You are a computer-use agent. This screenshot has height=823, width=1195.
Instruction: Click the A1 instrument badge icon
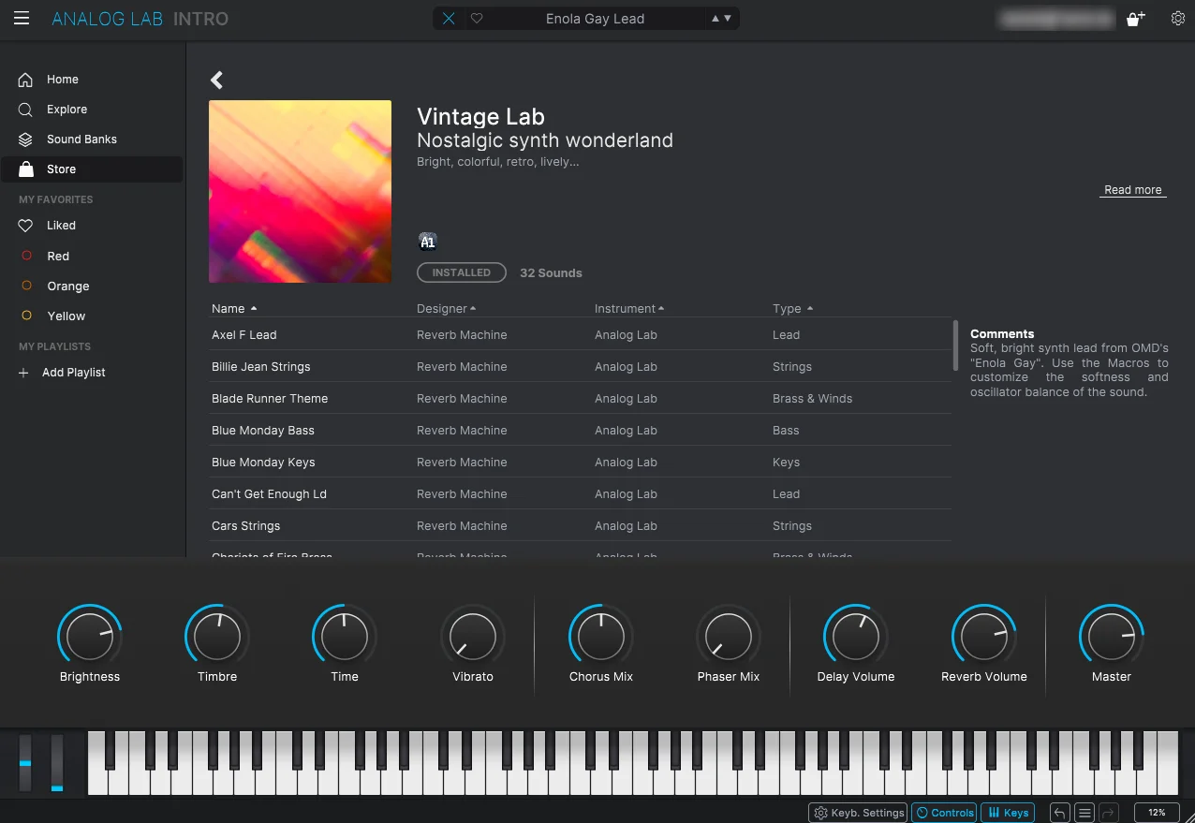point(428,242)
